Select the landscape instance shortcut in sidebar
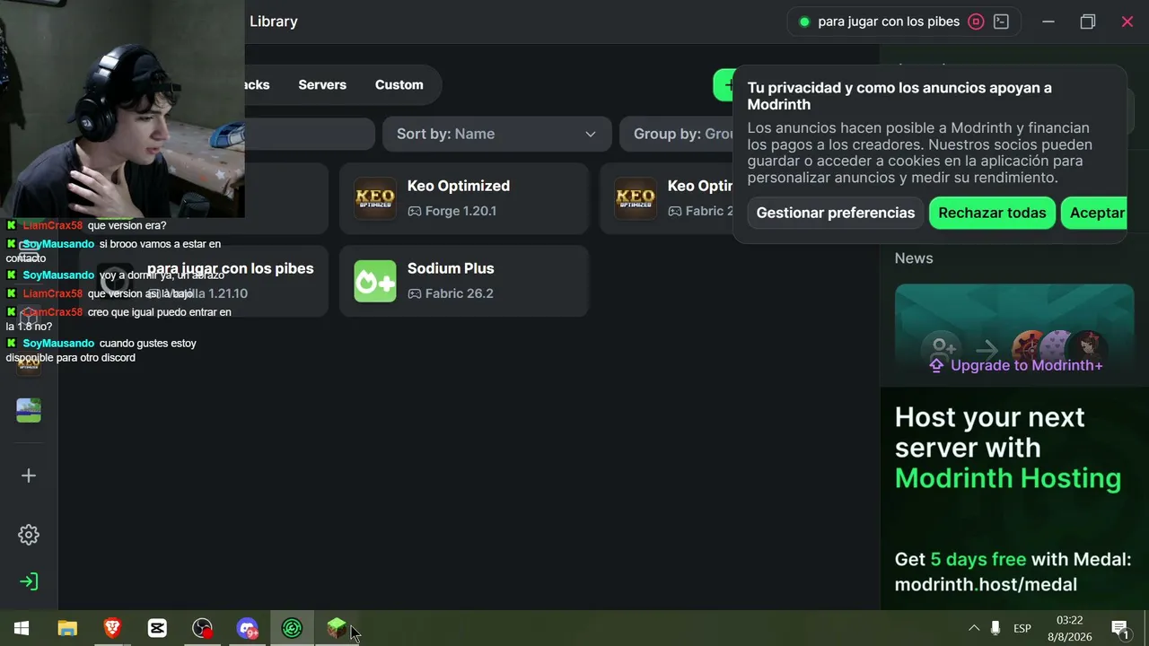Image resolution: width=1149 pixels, height=646 pixels. [29, 410]
